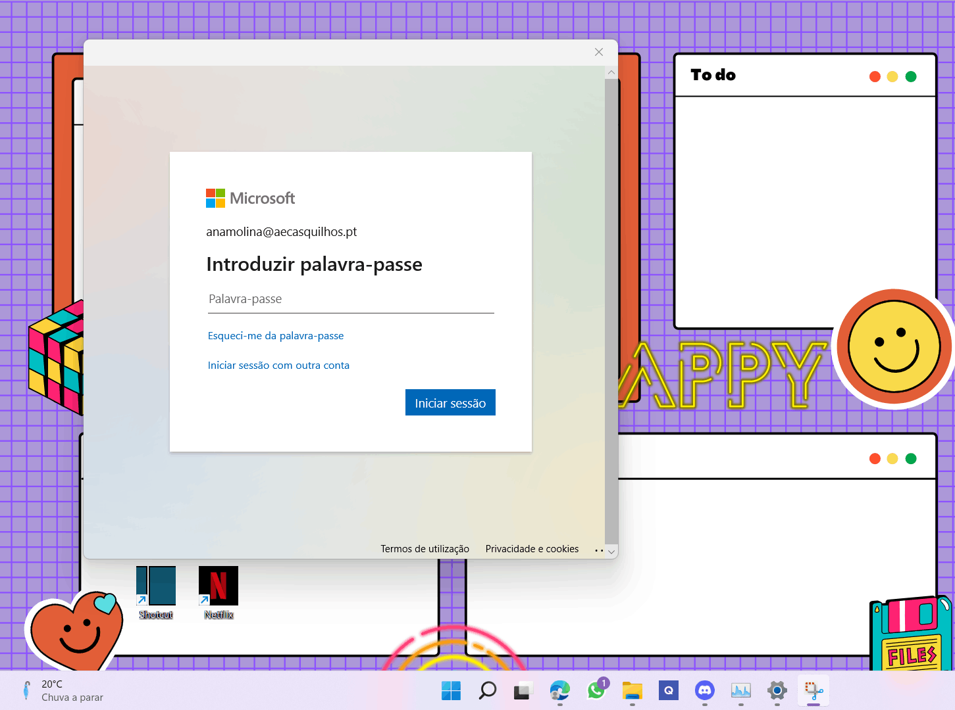Click the sign-in dialog vertical scrollbar thumb
The image size is (955, 710).
(611, 312)
